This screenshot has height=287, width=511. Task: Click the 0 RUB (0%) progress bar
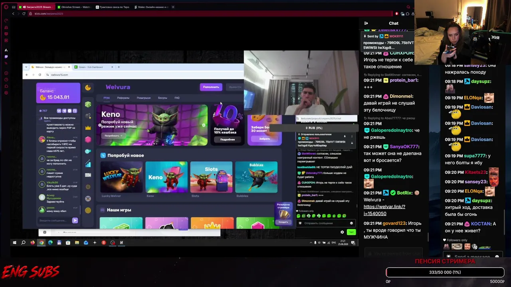click(314, 128)
